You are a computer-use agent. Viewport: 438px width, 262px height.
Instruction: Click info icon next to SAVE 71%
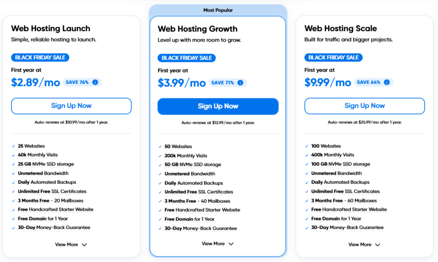click(240, 83)
